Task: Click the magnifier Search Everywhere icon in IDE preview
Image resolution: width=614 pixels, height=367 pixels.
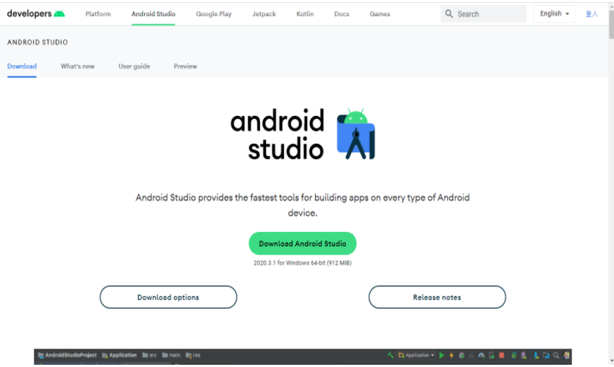Action: [556, 355]
